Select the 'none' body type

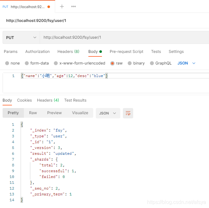(7, 63)
